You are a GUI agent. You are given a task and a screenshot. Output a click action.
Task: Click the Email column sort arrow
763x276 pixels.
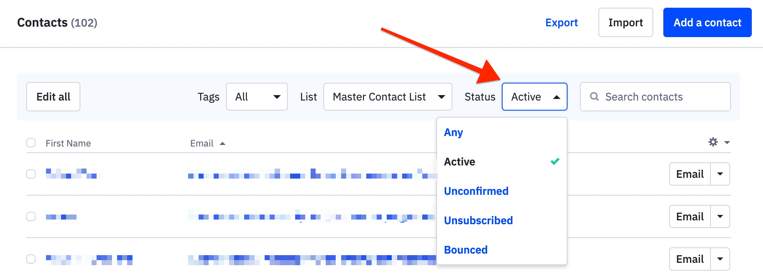pyautogui.click(x=223, y=144)
